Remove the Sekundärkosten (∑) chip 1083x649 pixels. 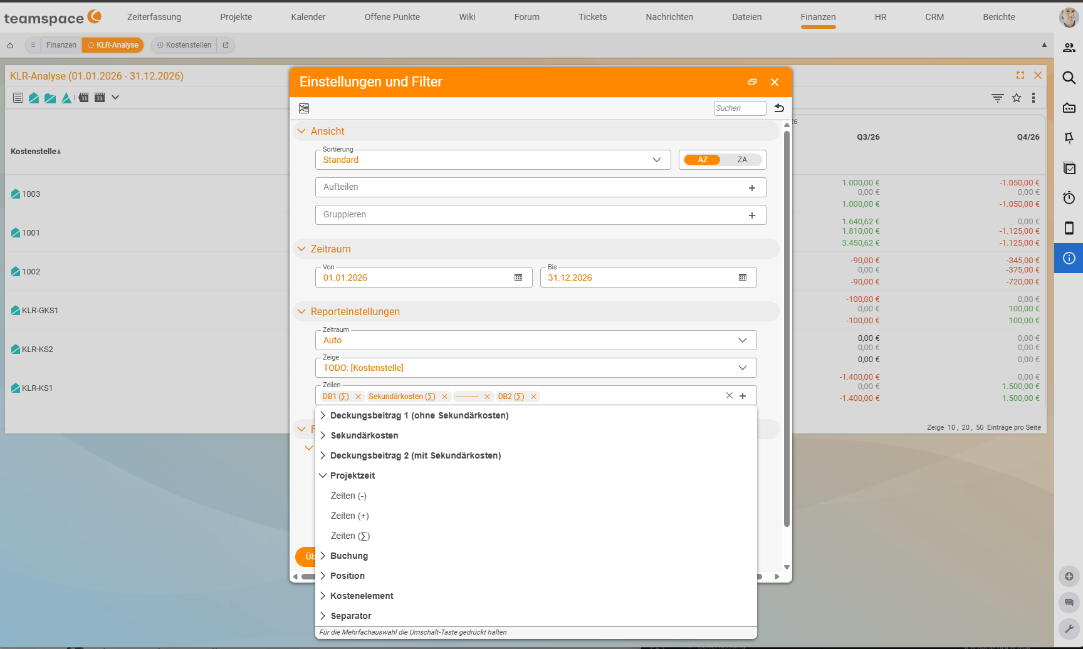pos(444,397)
